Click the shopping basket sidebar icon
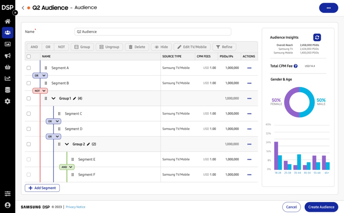This screenshot has height=213, width=344. point(7,67)
